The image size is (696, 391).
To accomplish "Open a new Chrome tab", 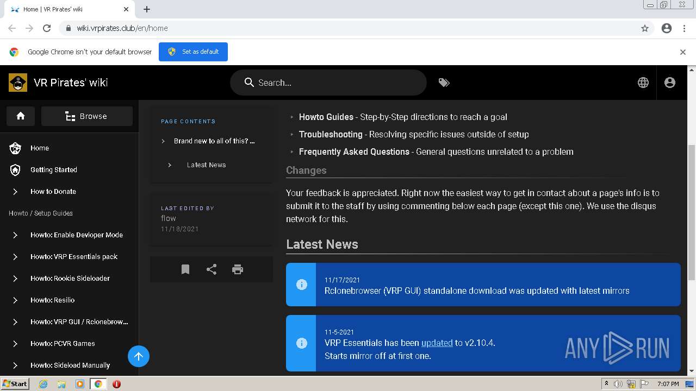I will (x=147, y=9).
